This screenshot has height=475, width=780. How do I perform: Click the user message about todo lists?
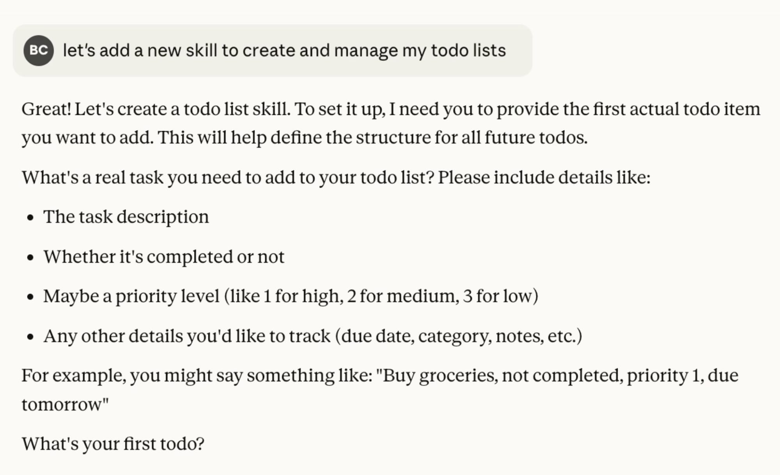coord(284,51)
